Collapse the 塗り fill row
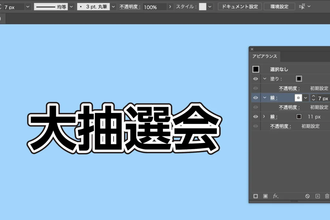 click(x=265, y=79)
